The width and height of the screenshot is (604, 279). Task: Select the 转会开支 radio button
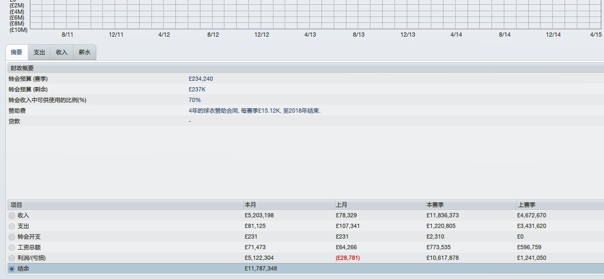[x=12, y=237]
